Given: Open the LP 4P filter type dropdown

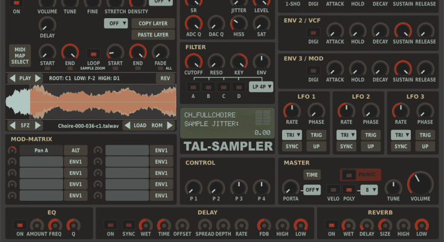Looking at the screenshot, I should tap(261, 87).
